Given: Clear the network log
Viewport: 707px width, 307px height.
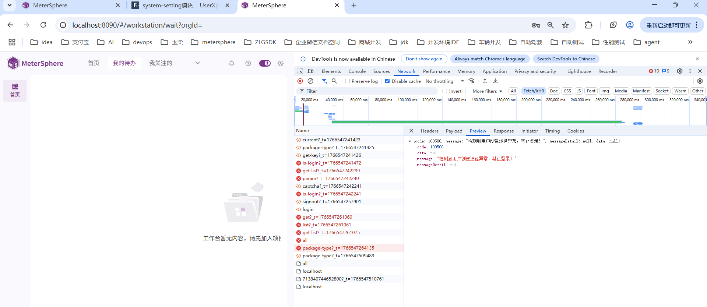Looking at the screenshot, I should point(310,81).
